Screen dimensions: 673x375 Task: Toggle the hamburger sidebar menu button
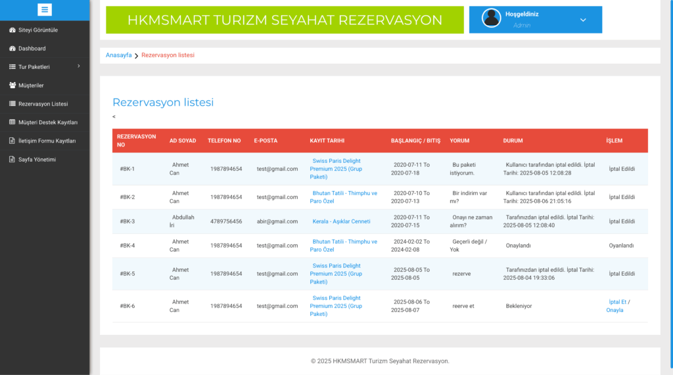tap(45, 9)
